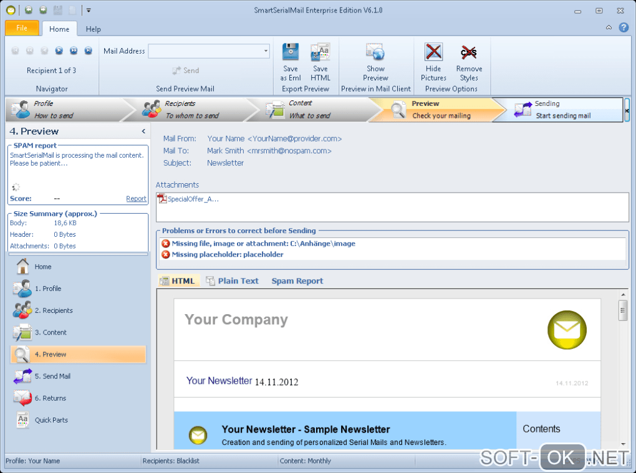Collapse the 4. Preview side panel
The width and height of the screenshot is (636, 473).
[143, 131]
